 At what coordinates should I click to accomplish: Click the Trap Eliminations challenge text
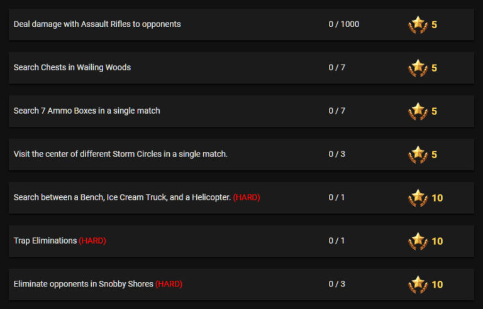click(x=45, y=241)
